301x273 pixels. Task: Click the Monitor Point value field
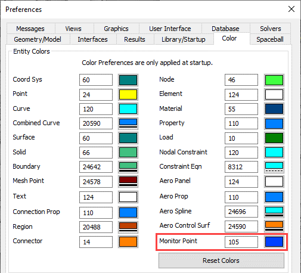(x=241, y=242)
